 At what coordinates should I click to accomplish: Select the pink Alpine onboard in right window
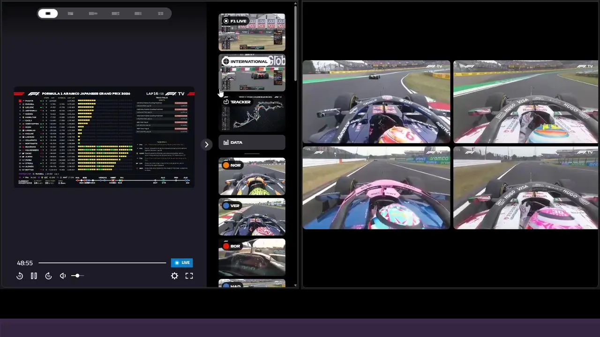(x=376, y=188)
